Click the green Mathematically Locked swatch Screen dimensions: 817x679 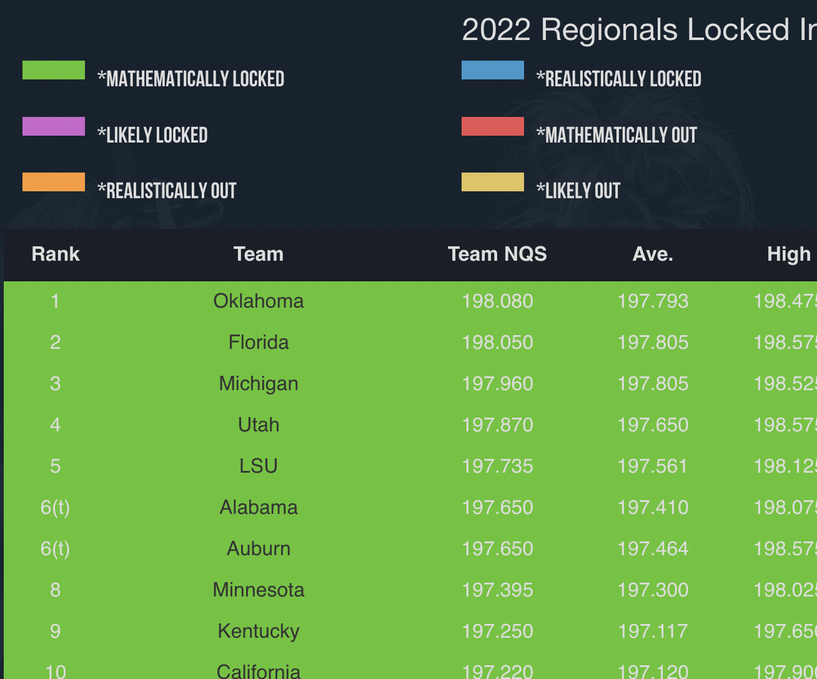point(54,70)
